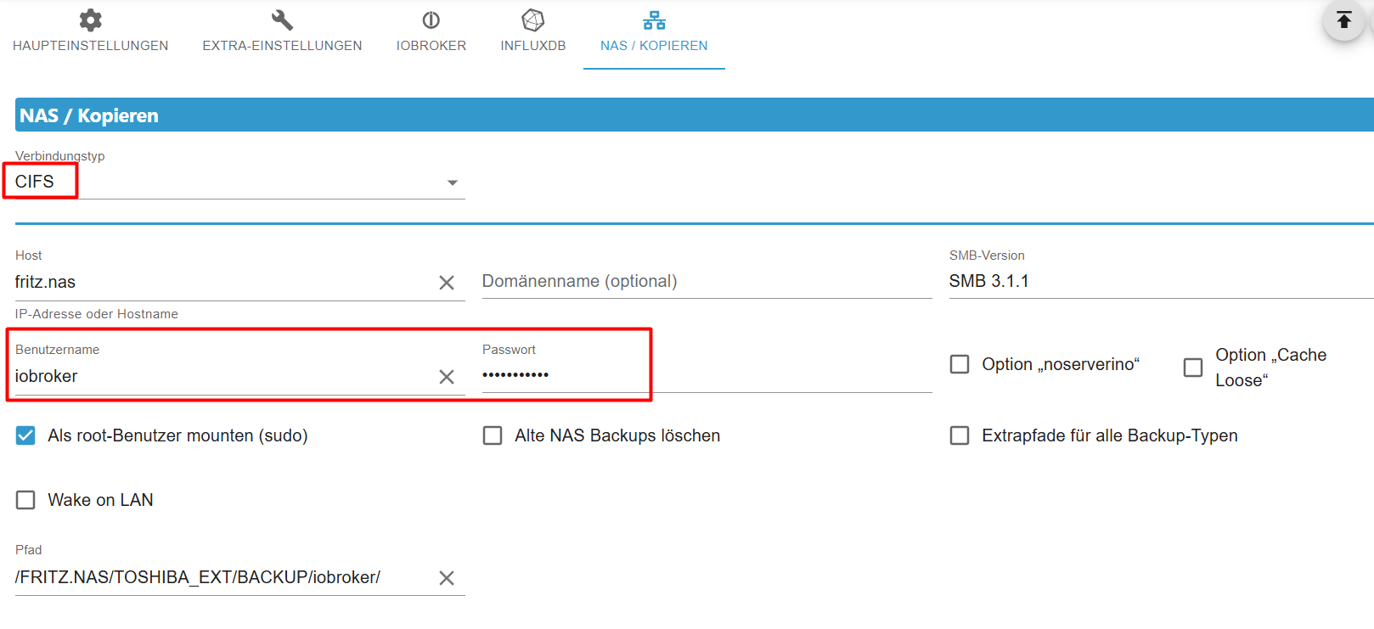Screen dimensions: 1374x629
Task: Open the InfluxDB tab
Action: tap(533, 35)
